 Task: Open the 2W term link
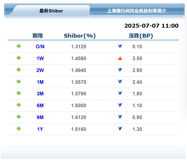click(x=40, y=70)
